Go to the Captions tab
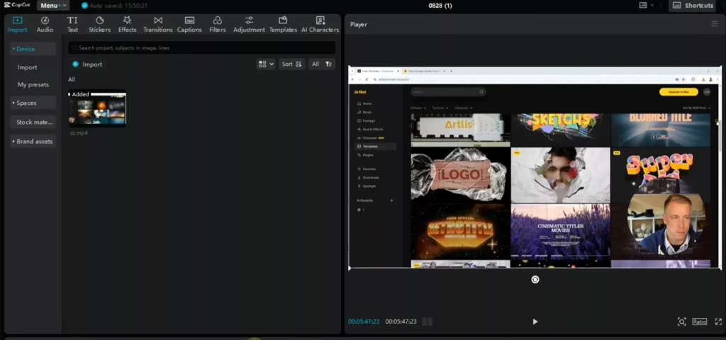 189,25
